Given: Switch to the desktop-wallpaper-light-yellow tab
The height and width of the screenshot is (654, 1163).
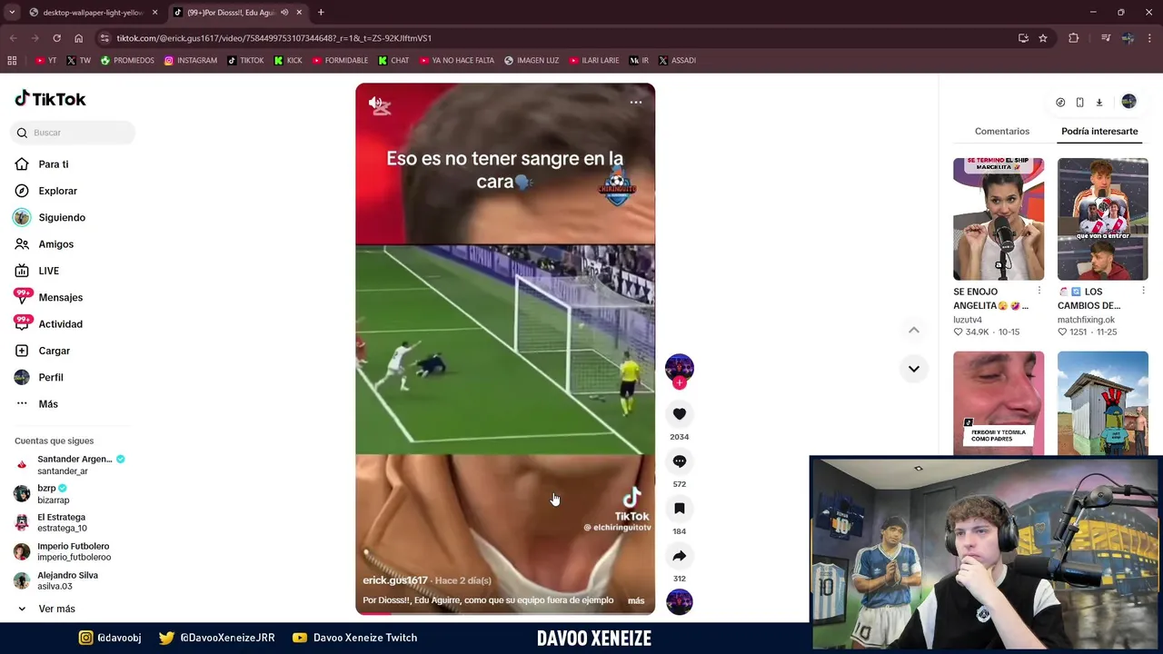Looking at the screenshot, I should coord(93,13).
